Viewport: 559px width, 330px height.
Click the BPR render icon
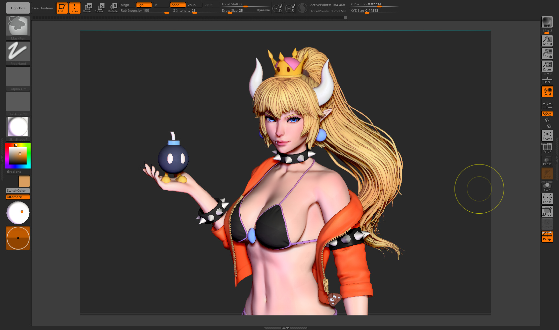pyautogui.click(x=547, y=22)
